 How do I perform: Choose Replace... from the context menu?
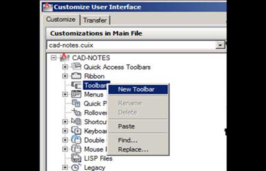(133, 149)
